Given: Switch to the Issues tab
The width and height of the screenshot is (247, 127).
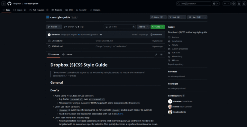Looking at the screenshot, I should [20, 10].
